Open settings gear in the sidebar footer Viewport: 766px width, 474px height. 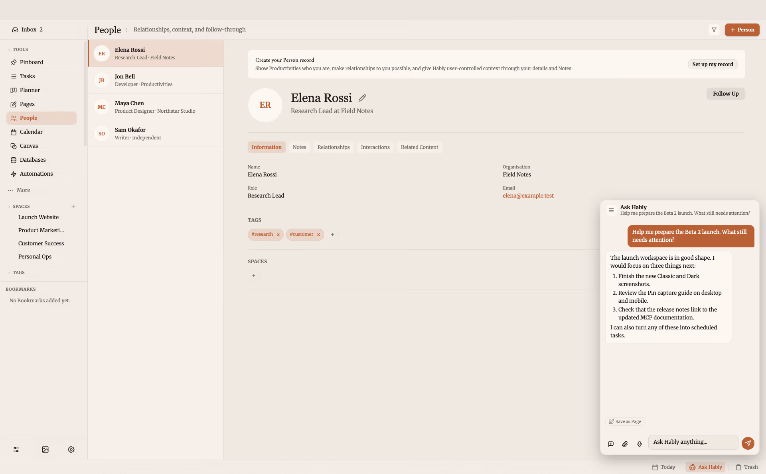pyautogui.click(x=71, y=449)
